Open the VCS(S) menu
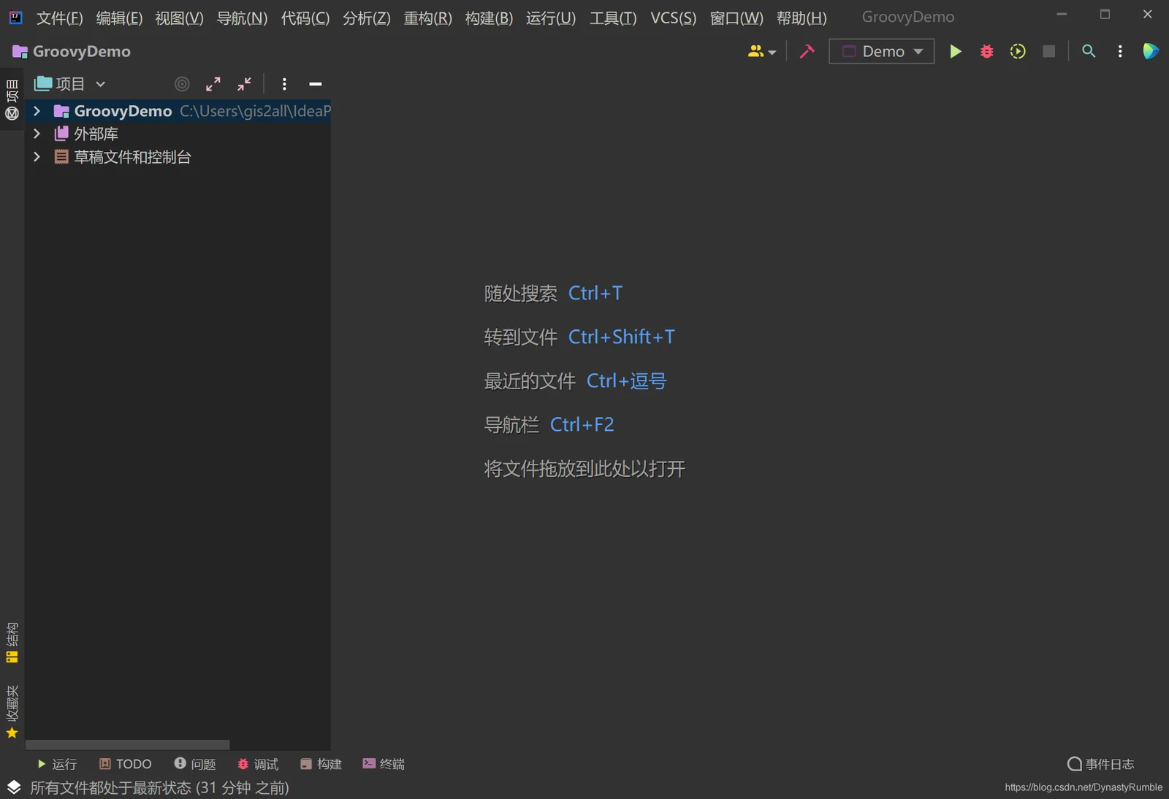This screenshot has height=799, width=1169. pos(673,18)
